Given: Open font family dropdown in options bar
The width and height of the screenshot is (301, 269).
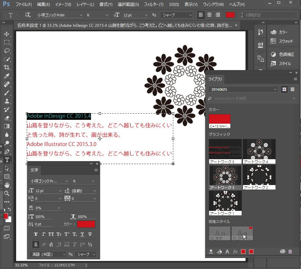Looking at the screenshot, I should (81, 15).
